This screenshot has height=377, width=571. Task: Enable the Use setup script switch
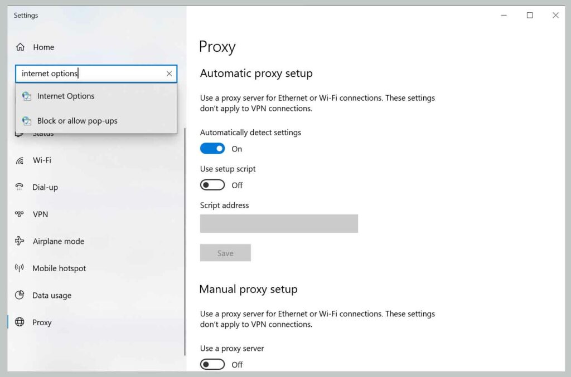212,184
